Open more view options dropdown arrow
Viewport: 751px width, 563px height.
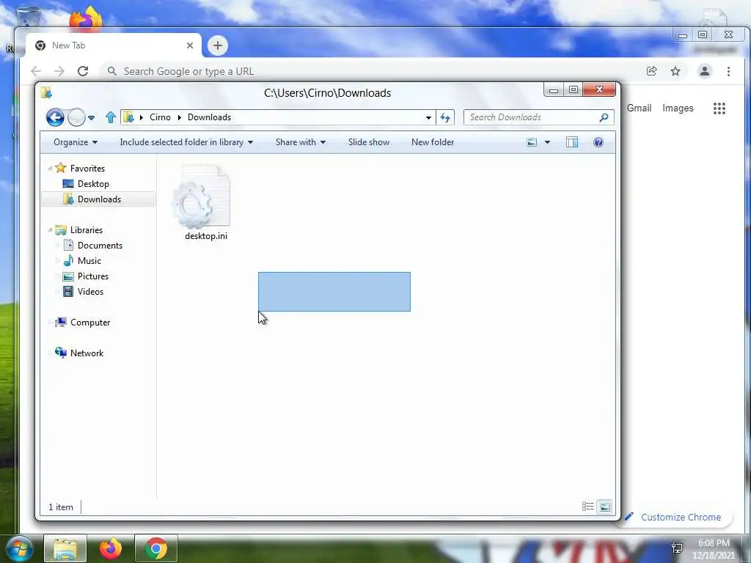pos(547,142)
